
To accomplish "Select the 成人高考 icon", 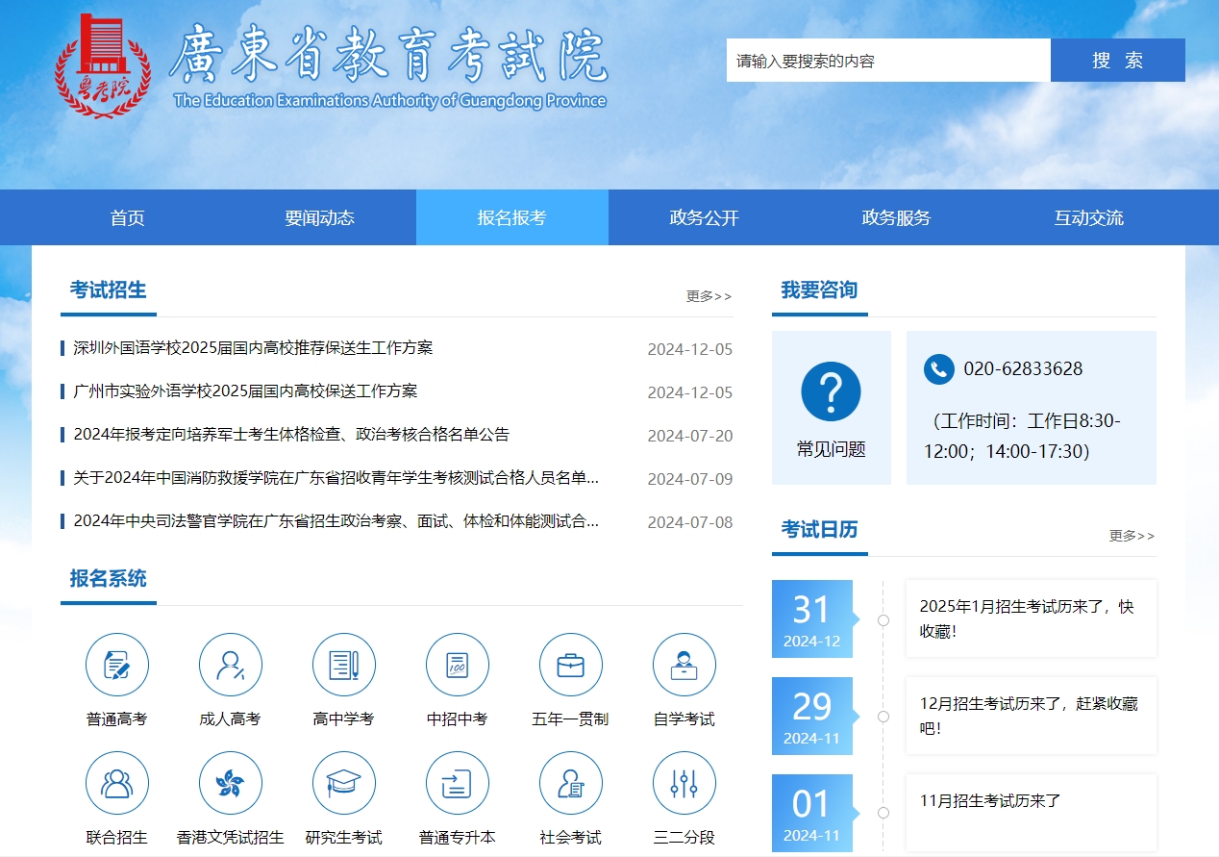I will pyautogui.click(x=231, y=664).
